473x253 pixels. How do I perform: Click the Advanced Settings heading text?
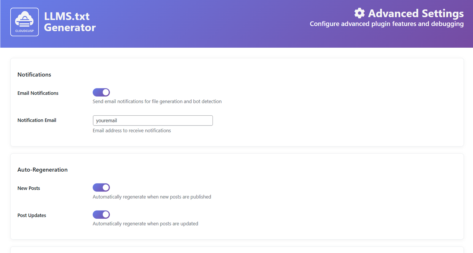[x=416, y=13]
